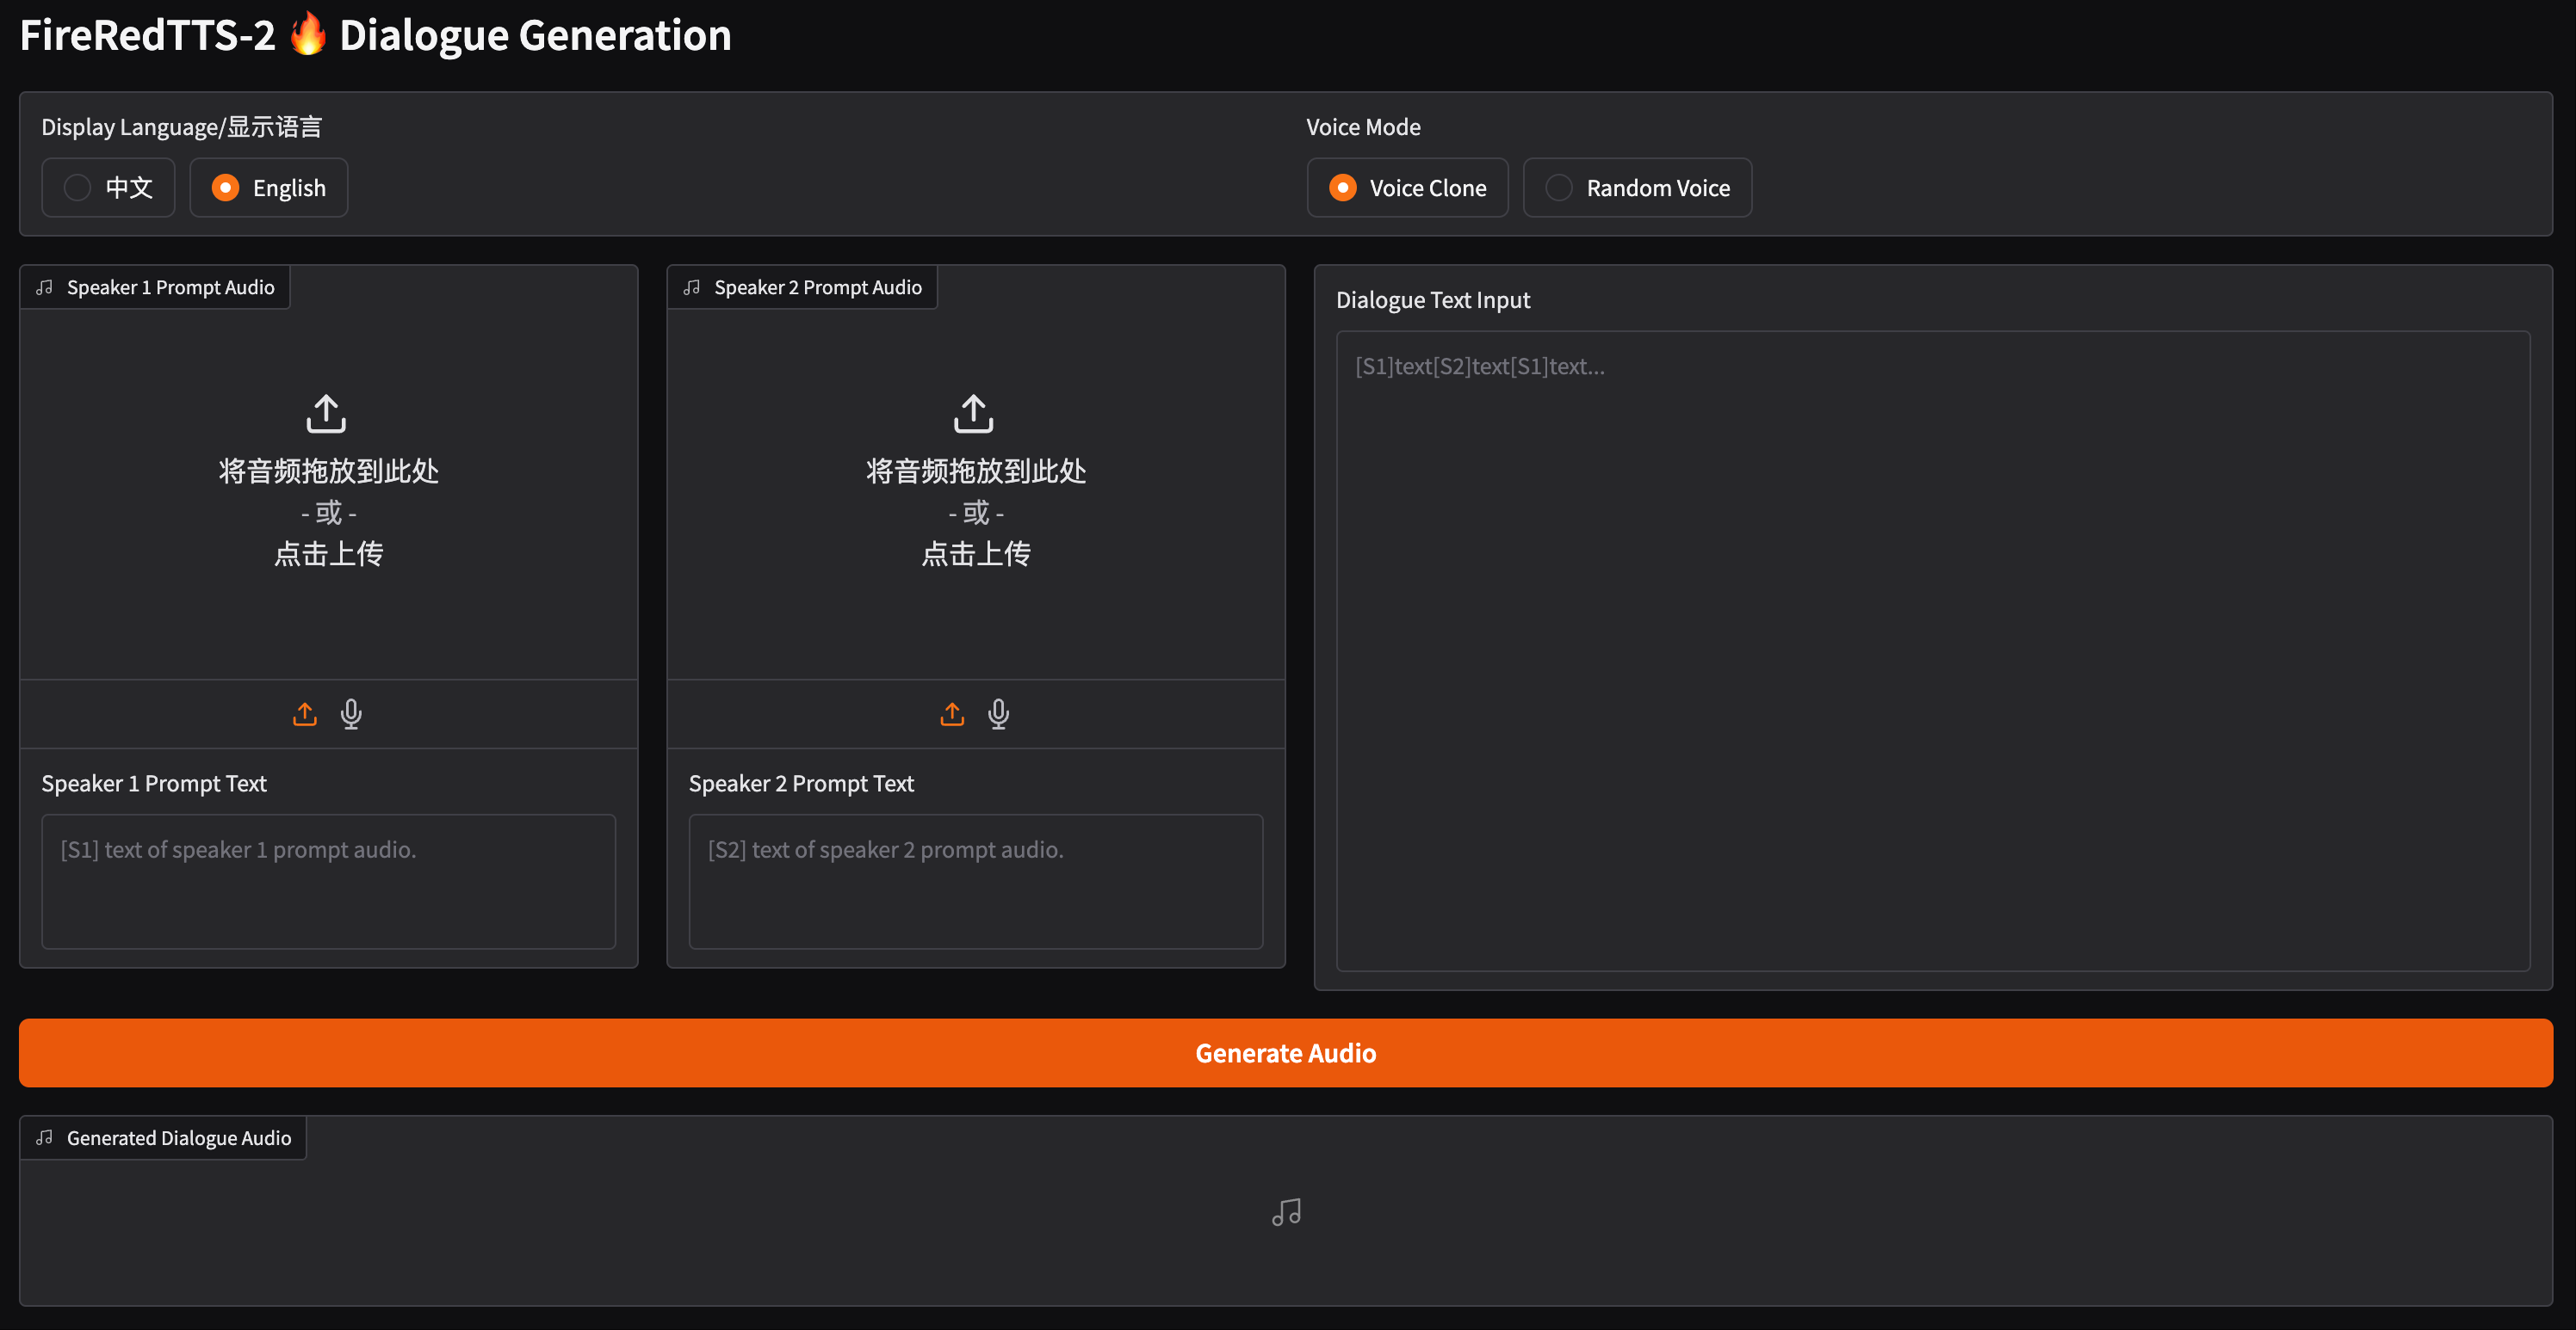Click the music note in Generated Dialogue Audio
The image size is (2576, 1330).
point(1286,1212)
